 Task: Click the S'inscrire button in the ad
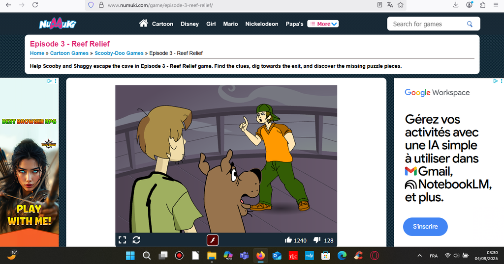[425, 227]
